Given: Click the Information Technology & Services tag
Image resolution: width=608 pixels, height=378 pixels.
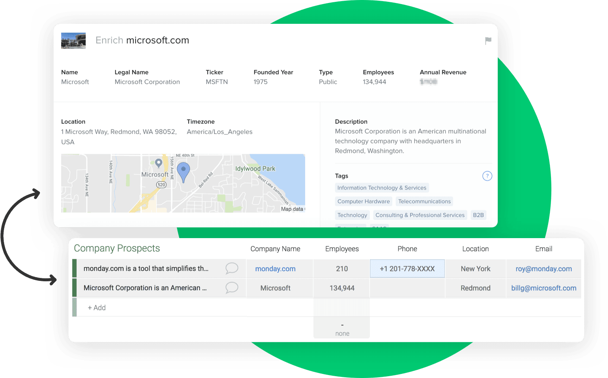Looking at the screenshot, I should tap(382, 188).
